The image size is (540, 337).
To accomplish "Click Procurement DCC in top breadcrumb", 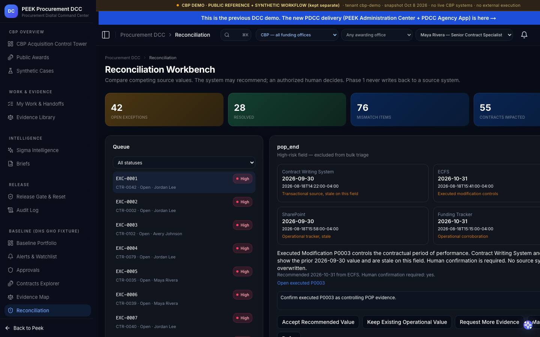I will click(x=142, y=35).
